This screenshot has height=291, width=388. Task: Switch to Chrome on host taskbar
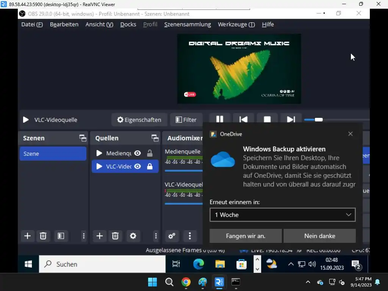pyautogui.click(x=186, y=282)
